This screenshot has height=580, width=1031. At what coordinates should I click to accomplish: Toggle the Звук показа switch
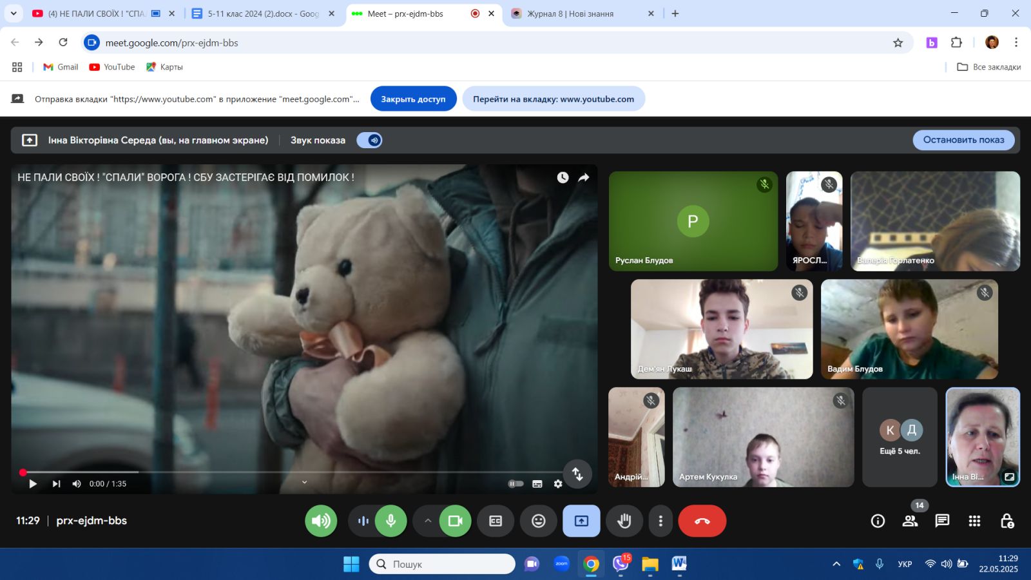[370, 140]
